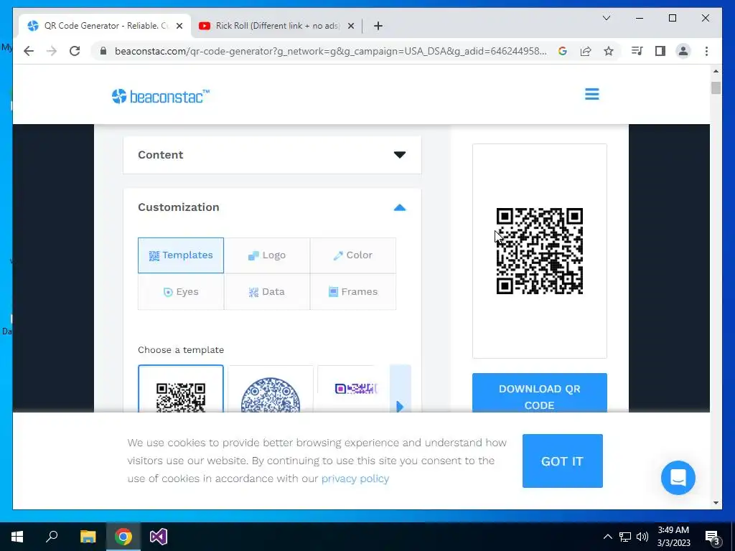Click the vertical scrollbar thumb
735x551 pixels.
[x=716, y=88]
